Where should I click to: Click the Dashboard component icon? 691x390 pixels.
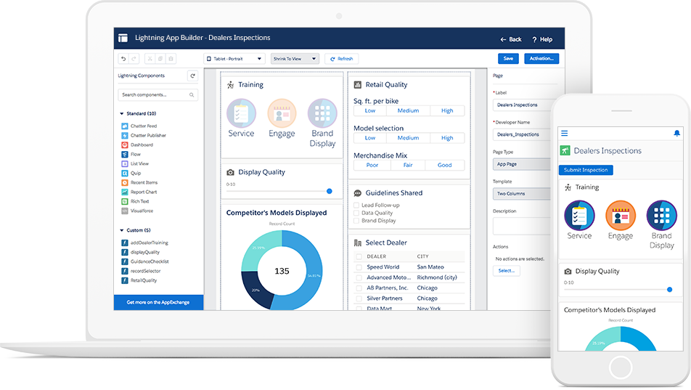pyautogui.click(x=125, y=145)
